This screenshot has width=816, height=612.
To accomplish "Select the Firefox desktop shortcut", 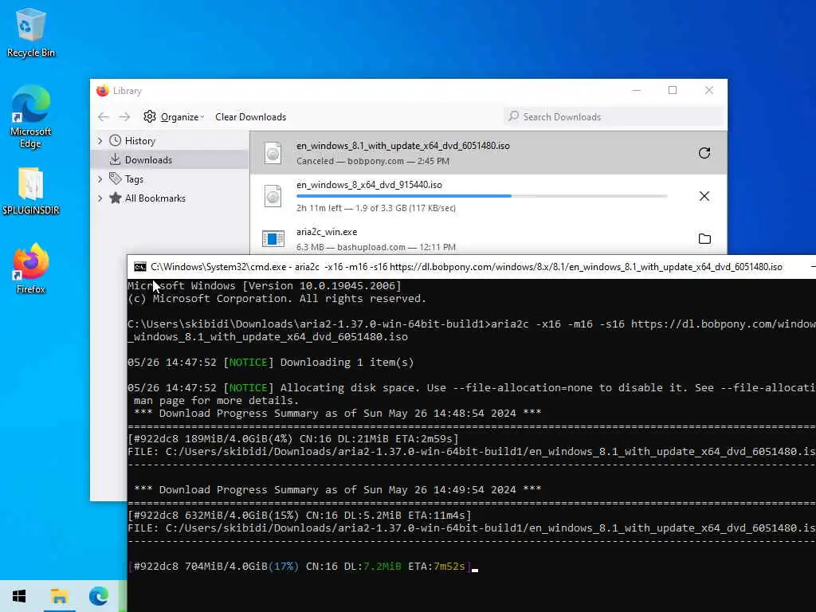I will coord(31,269).
